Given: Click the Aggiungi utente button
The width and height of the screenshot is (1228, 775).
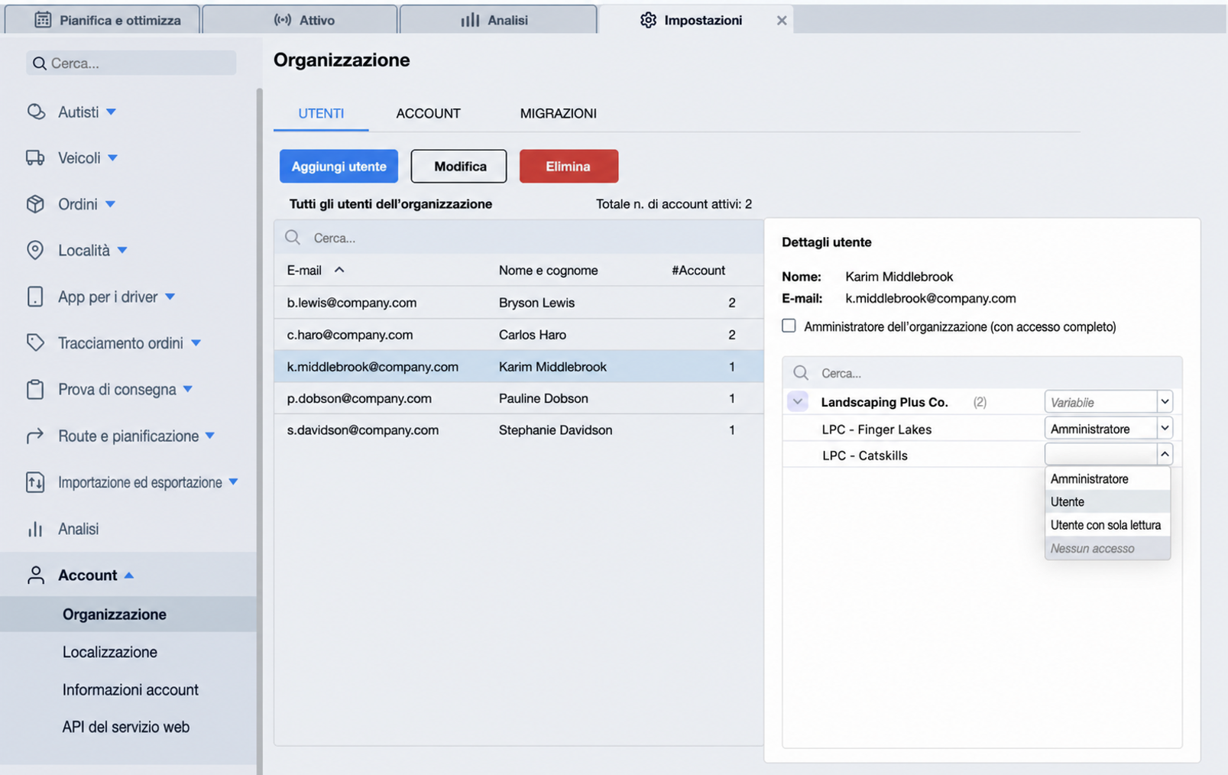Looking at the screenshot, I should (x=339, y=166).
